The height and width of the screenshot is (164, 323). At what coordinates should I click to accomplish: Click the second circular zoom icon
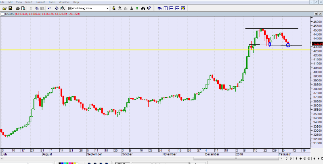click(x=309, y=158)
